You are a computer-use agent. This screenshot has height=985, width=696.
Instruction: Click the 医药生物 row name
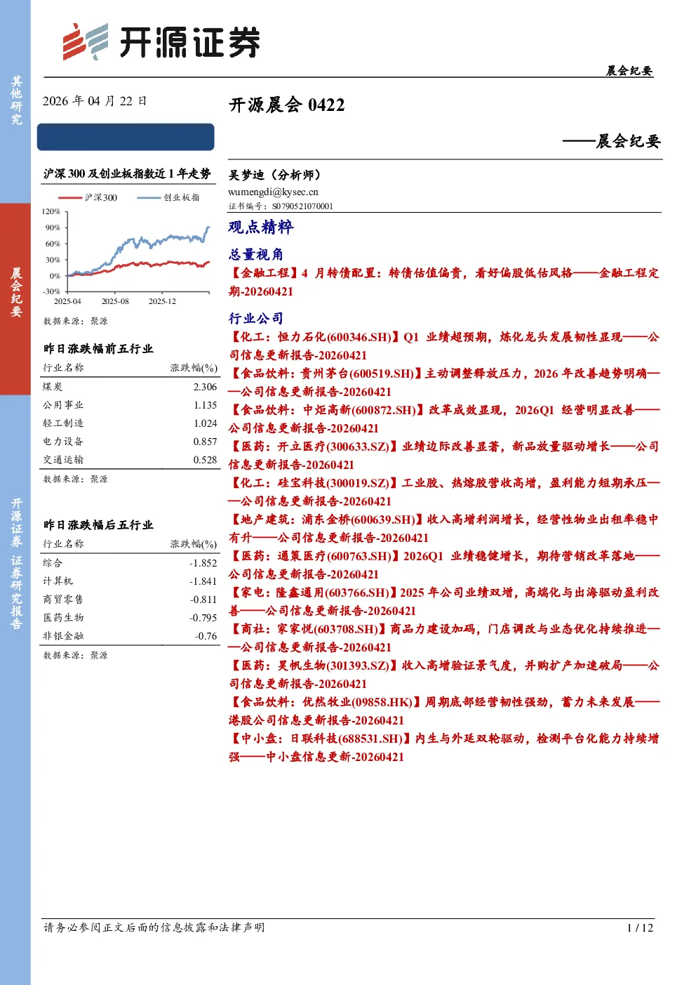coord(63,618)
